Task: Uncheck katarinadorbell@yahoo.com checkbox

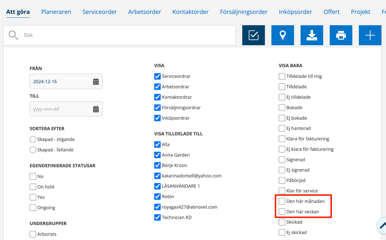Action: (157, 176)
